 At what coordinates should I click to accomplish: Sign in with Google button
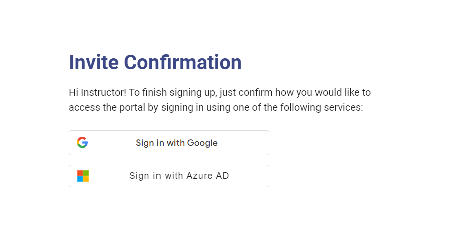pos(169,143)
